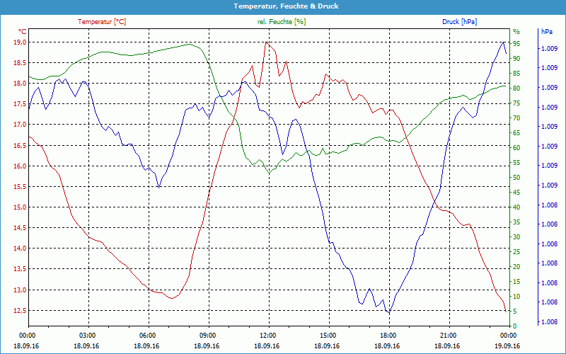Click the 13,0 temperature axis value

tap(21, 290)
